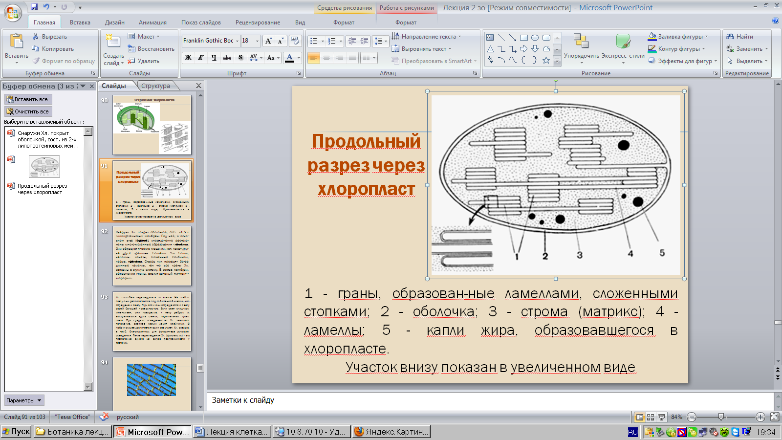Viewport: 782px width, 440px height.
Task: Click the Office button
Action: (x=13, y=13)
